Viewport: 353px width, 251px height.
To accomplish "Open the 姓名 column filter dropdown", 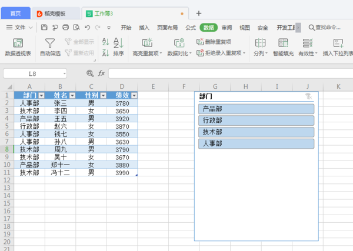I will click(x=72, y=96).
